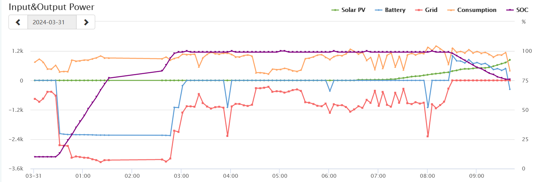Click the Input&Output Power chart title
Screen dimensions: 534x182
pyautogui.click(x=51, y=7)
